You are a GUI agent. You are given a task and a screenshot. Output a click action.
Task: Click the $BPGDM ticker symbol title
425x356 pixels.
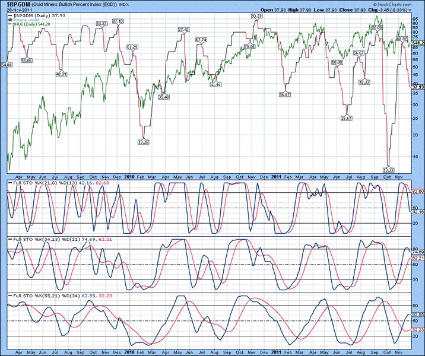17,4
